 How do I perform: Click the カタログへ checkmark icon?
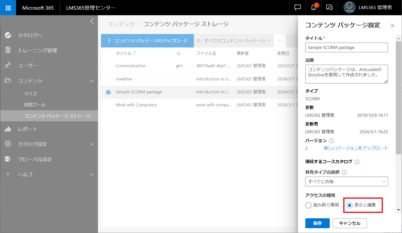click(x=8, y=35)
